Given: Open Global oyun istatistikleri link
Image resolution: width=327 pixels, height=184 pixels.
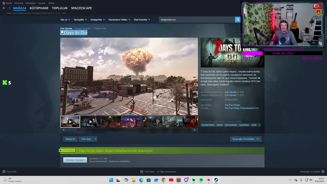Looking at the screenshot, I should pos(119,162).
